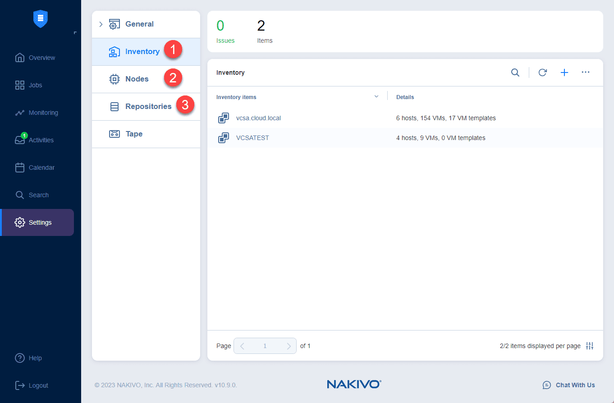This screenshot has height=403, width=614.
Task: Click the Inventory building icon
Action: point(115,52)
